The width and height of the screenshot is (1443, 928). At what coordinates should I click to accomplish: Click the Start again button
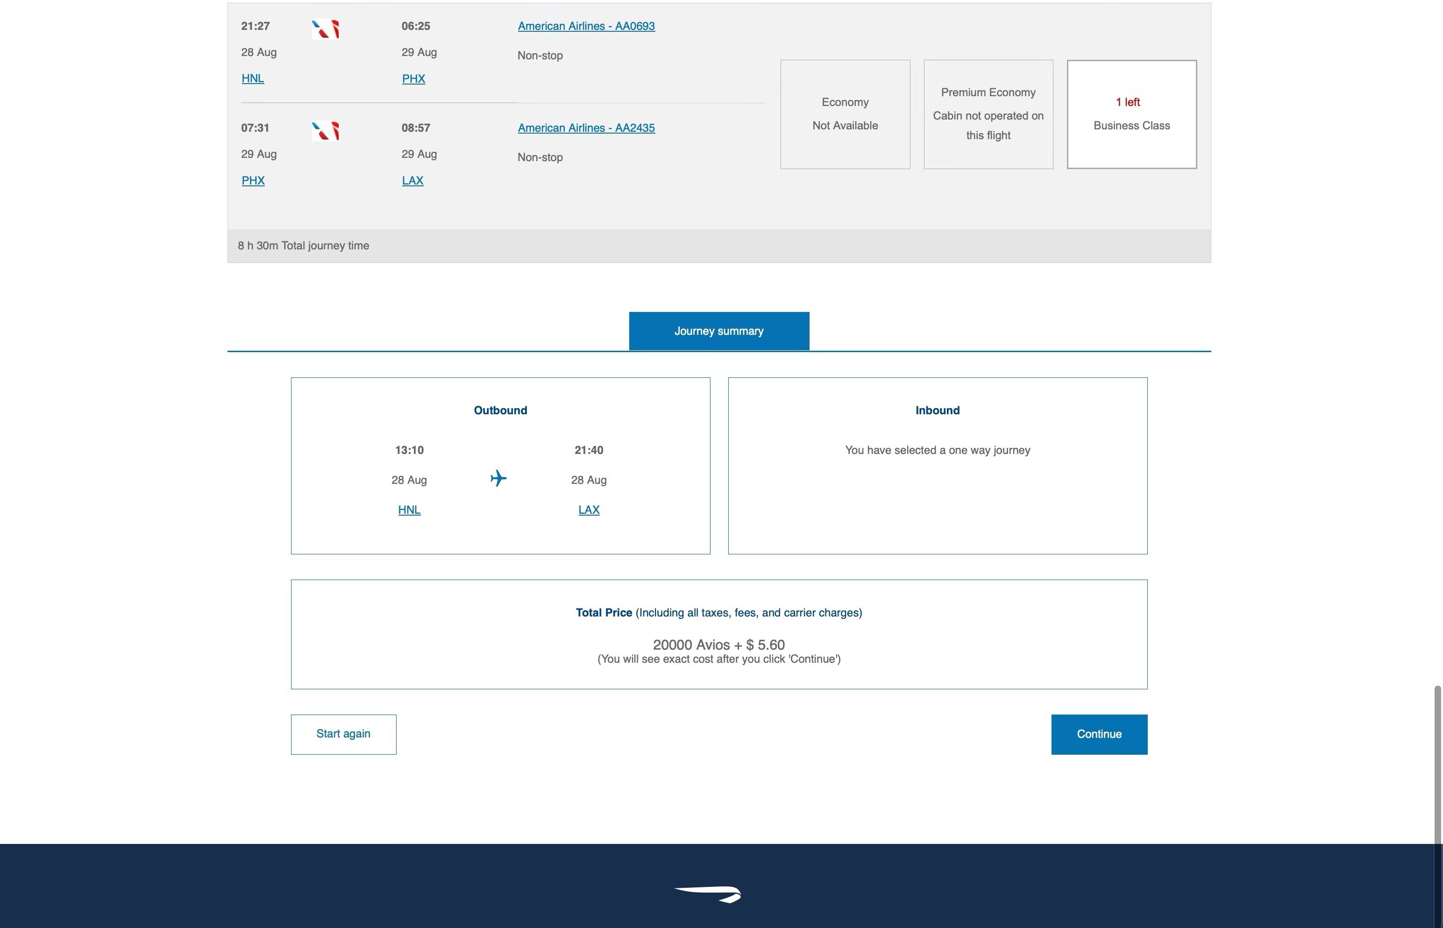(343, 734)
